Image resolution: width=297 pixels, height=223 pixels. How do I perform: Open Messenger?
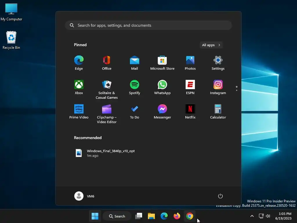point(162,112)
